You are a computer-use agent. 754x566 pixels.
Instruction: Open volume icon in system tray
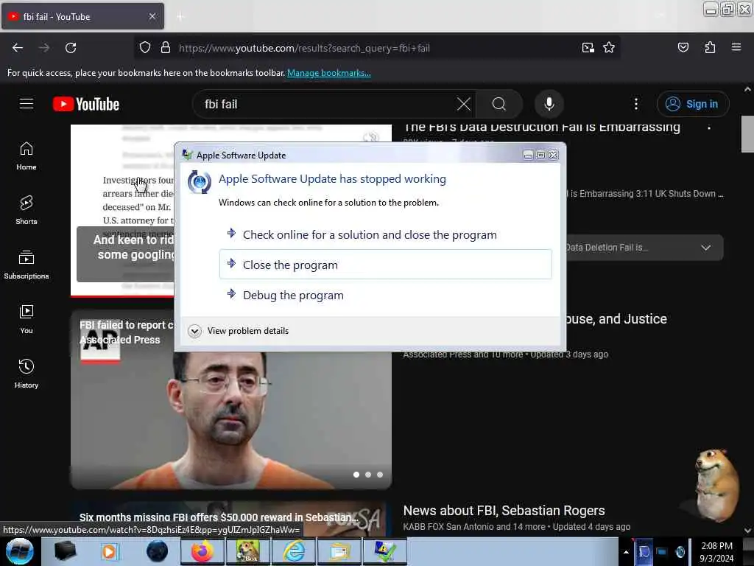click(680, 551)
